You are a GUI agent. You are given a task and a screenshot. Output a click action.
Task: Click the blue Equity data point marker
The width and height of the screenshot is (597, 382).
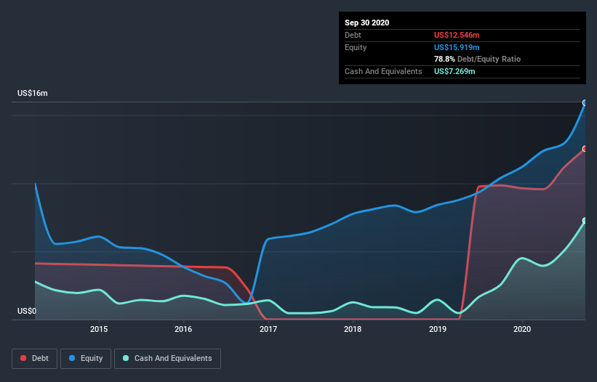coord(585,102)
